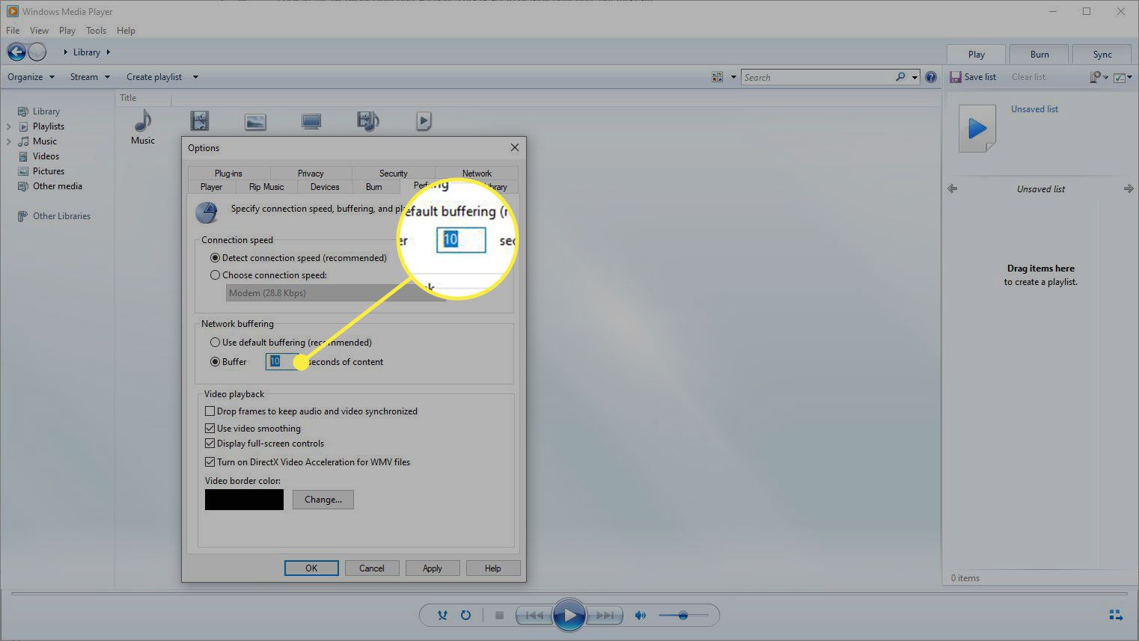1139x641 pixels.
Task: Click the View options grid icon
Action: pos(718,77)
